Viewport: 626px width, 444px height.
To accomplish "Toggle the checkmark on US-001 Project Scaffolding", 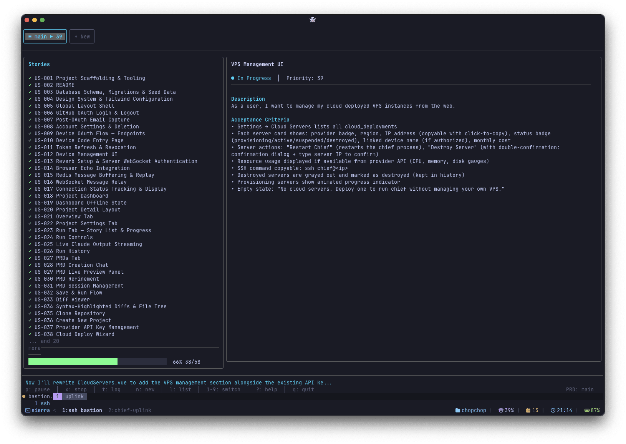I will [30, 78].
